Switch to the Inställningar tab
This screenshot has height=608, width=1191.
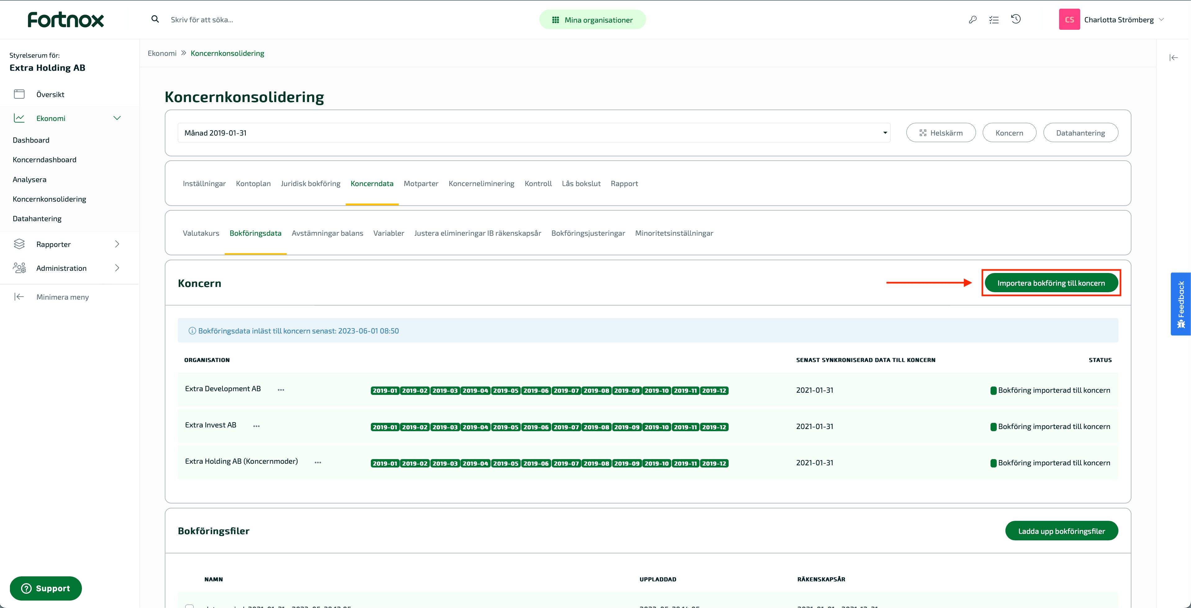(x=204, y=183)
